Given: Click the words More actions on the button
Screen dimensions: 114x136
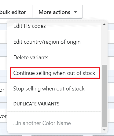Looking at the screenshot, I should (54, 12).
